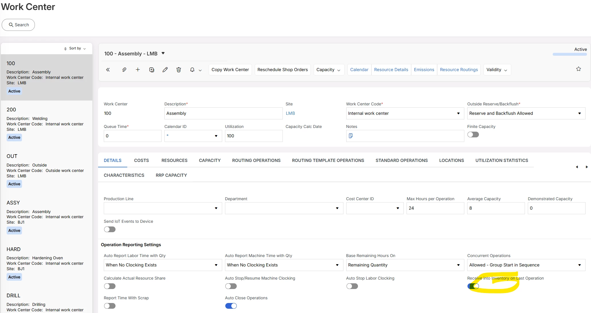
Task: Open the Notes editor icon
Action: pyautogui.click(x=351, y=136)
